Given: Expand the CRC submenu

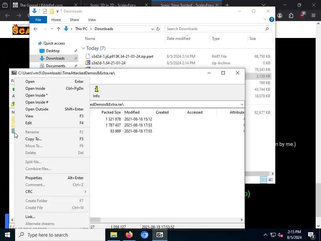Looking at the screenshot, I should [x=85, y=192].
